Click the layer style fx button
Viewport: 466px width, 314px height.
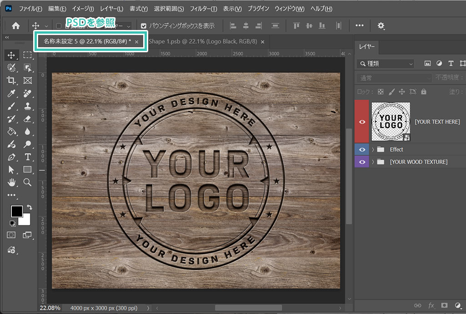(431, 305)
